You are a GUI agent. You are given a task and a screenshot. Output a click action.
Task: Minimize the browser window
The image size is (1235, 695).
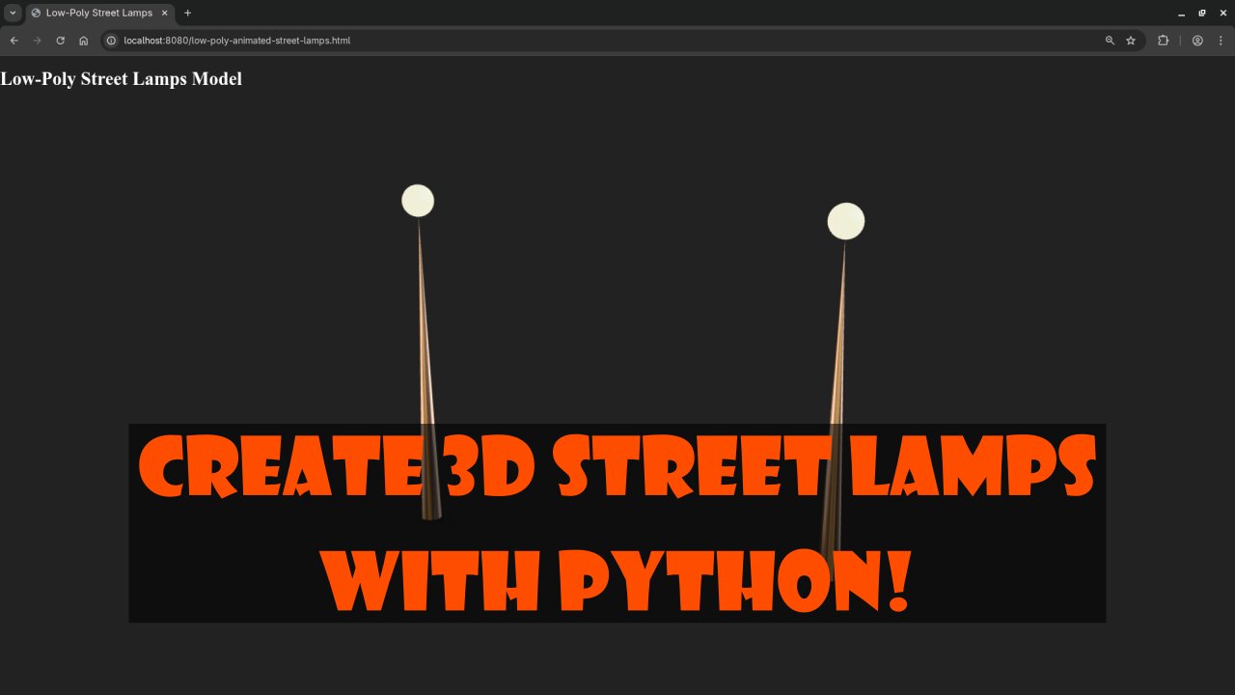(1181, 13)
